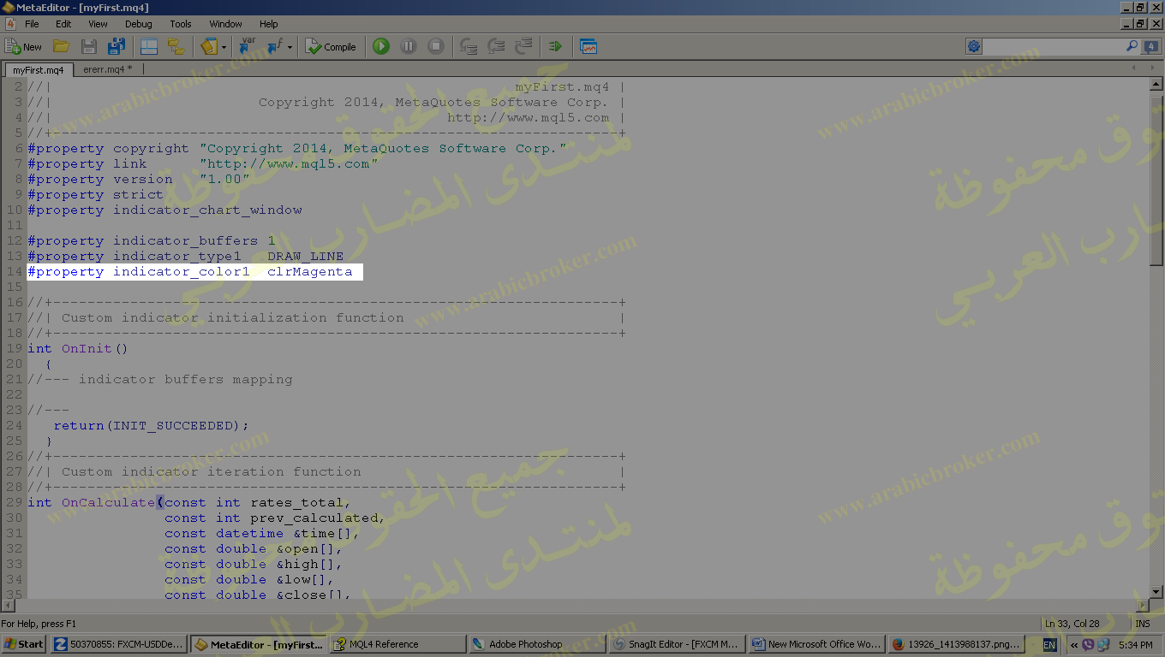The width and height of the screenshot is (1165, 657).
Task: Save all files with the multi-disk icon
Action: (x=116, y=47)
